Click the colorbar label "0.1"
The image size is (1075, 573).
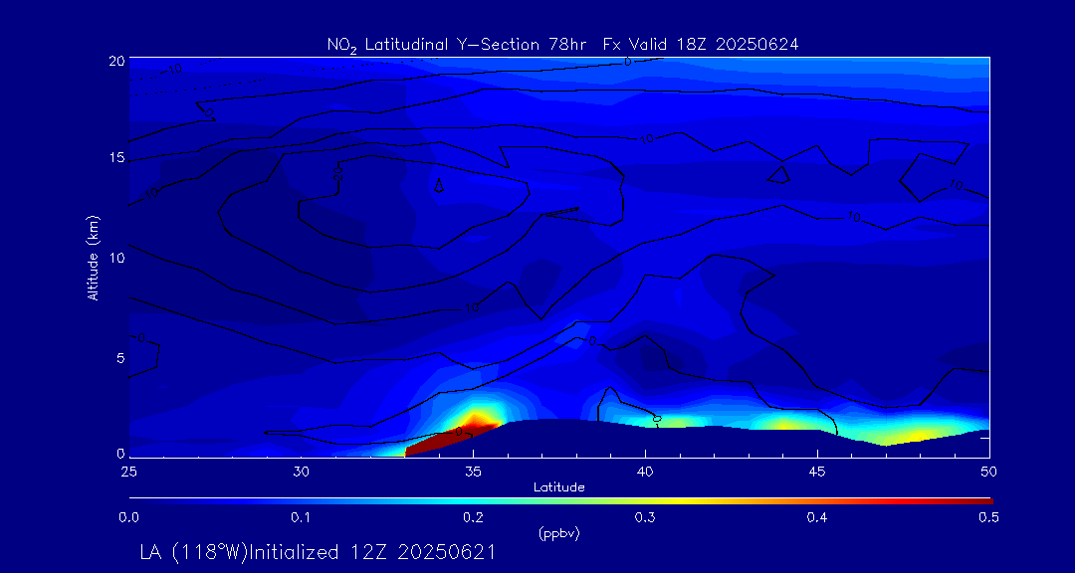pos(301,518)
